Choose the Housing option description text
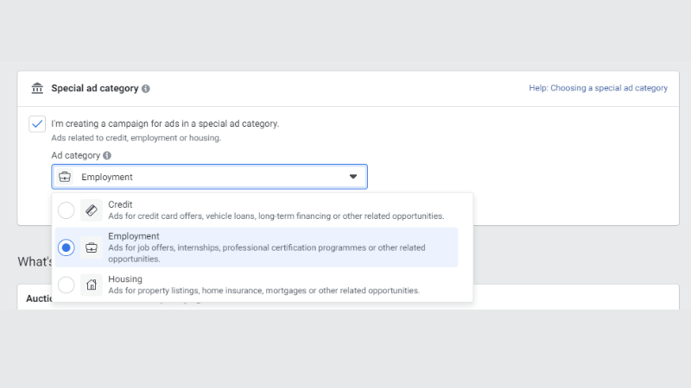 pos(263,291)
